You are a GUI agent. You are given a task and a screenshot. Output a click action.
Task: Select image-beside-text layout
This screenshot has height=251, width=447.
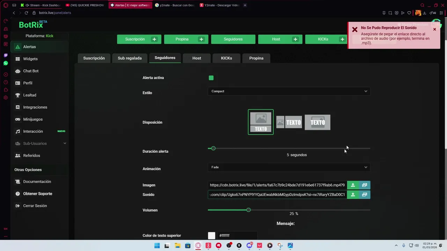tap(289, 122)
